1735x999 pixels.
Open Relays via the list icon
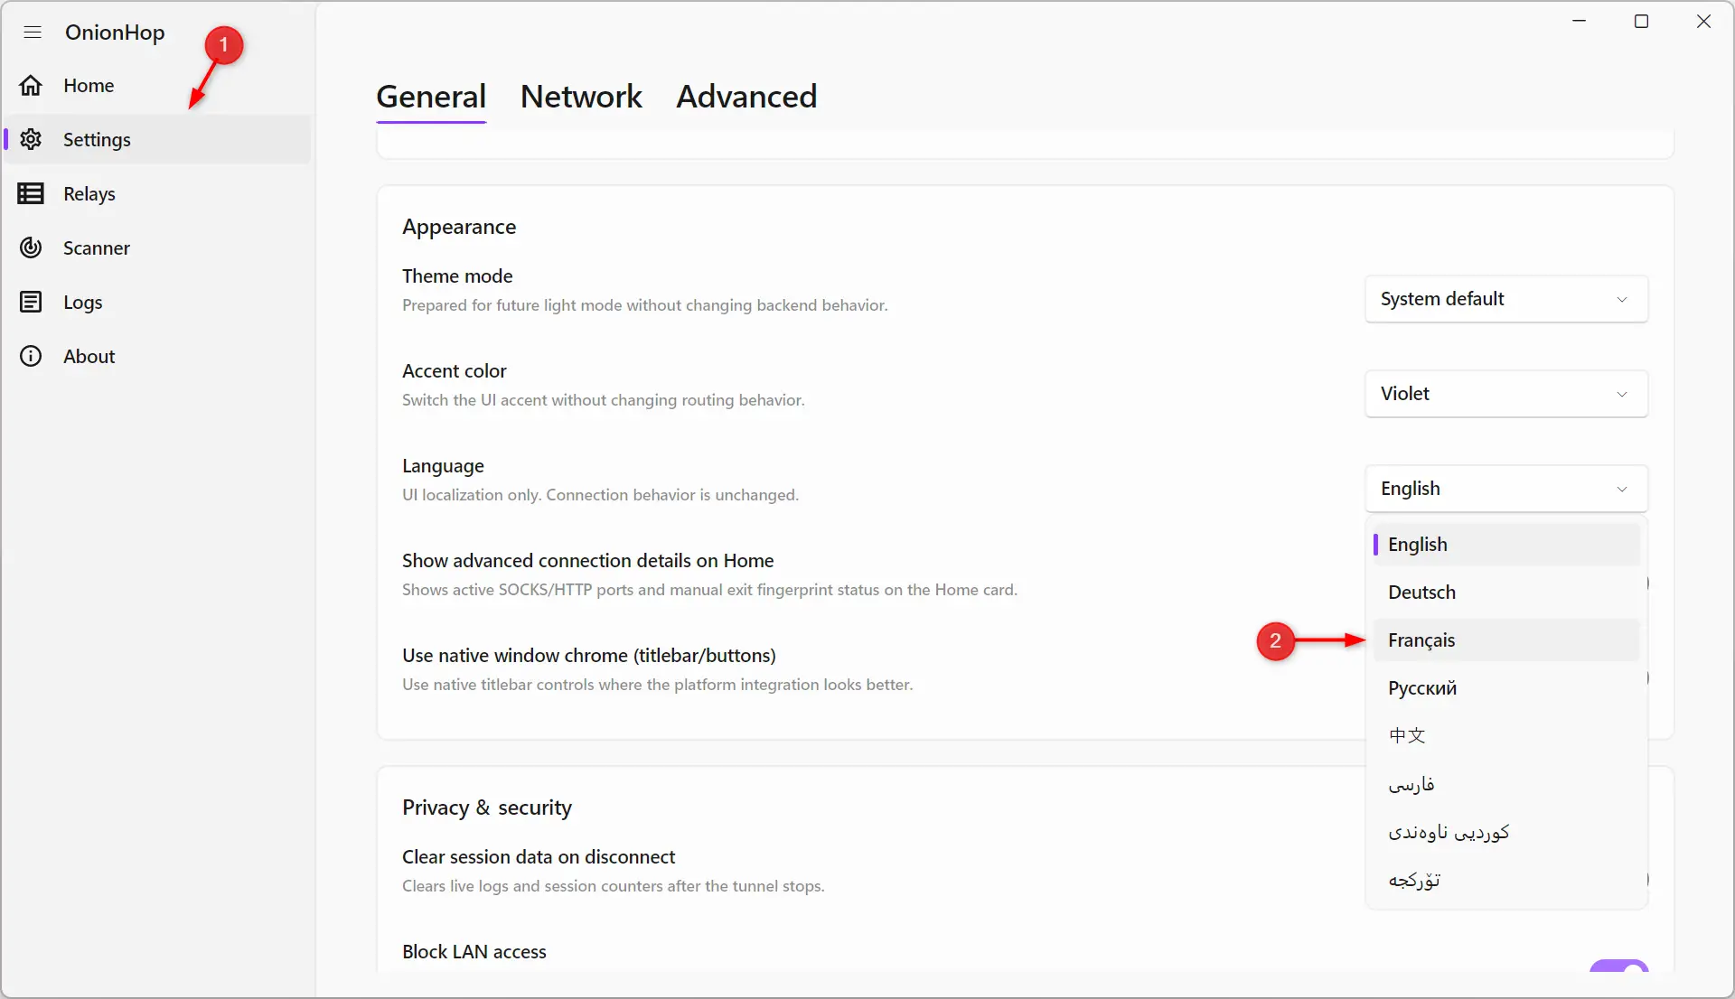tap(31, 193)
